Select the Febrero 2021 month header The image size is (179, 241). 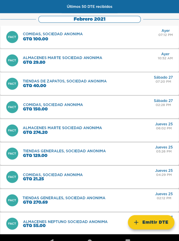[x=89, y=19]
